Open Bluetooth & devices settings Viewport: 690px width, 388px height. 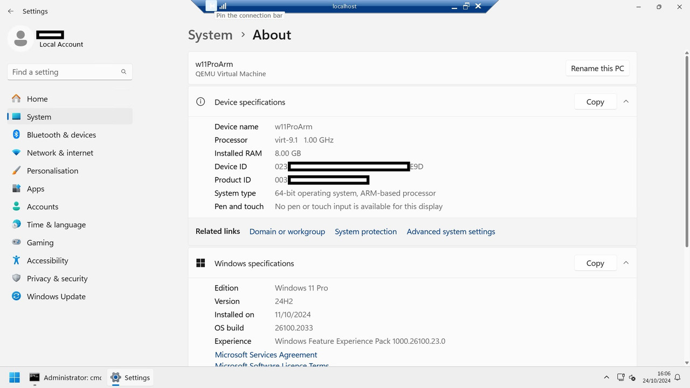click(x=70, y=135)
